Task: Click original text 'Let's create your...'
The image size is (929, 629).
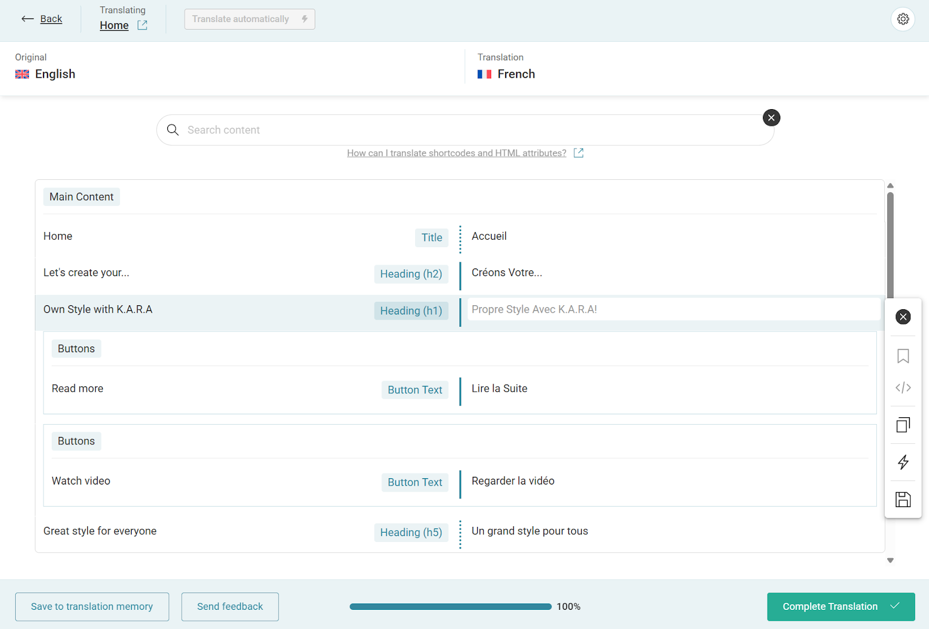Action: 86,273
